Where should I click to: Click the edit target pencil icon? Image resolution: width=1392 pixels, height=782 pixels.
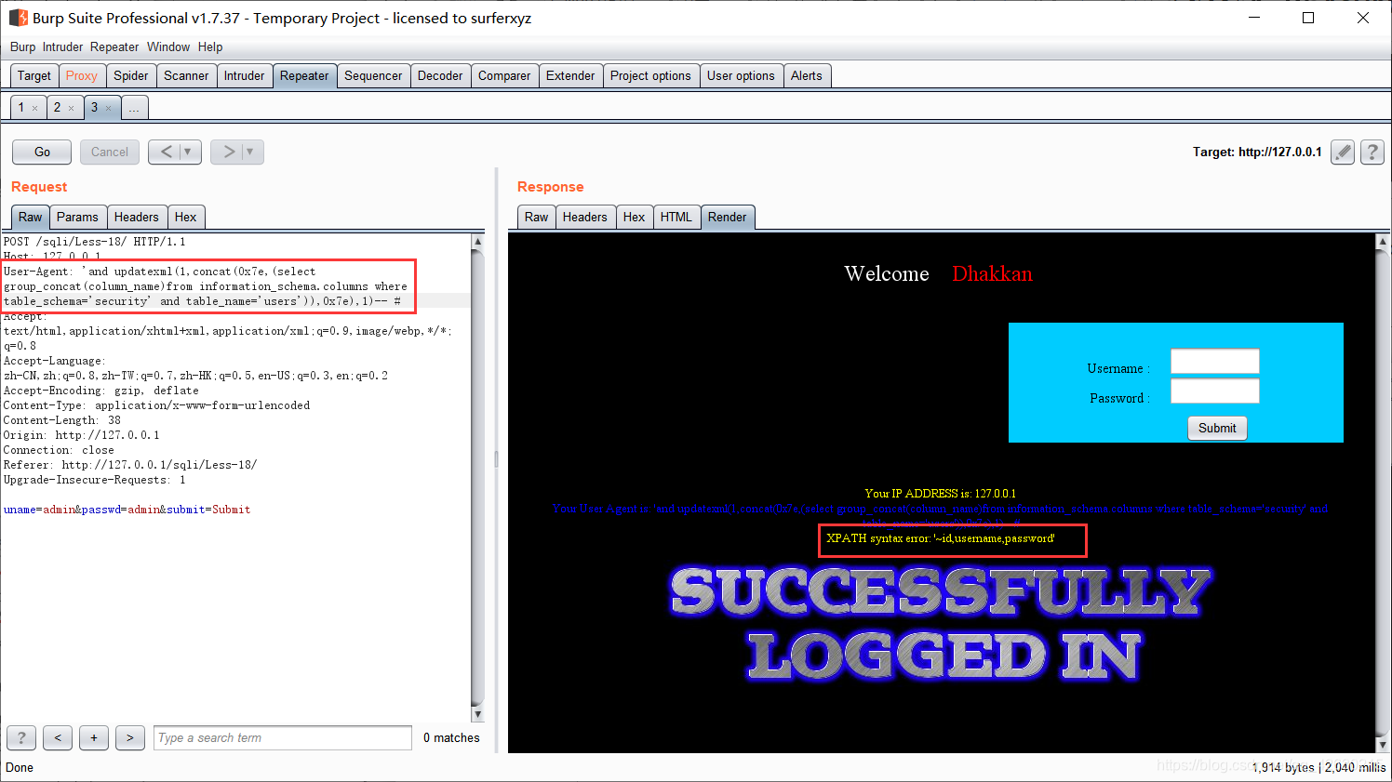(1342, 152)
